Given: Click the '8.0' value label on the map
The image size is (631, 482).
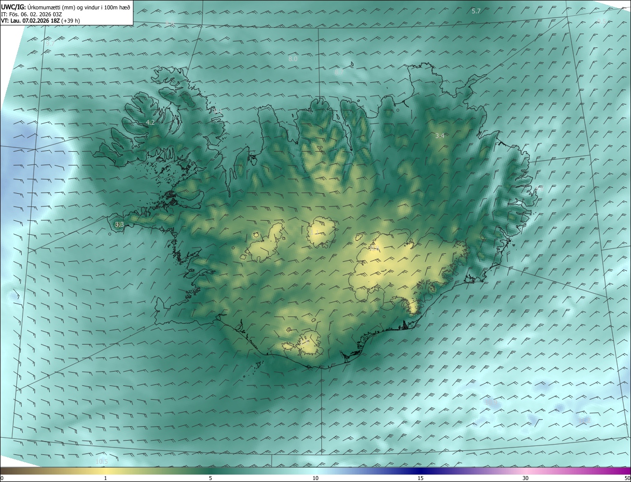Looking at the screenshot, I should click(293, 59).
